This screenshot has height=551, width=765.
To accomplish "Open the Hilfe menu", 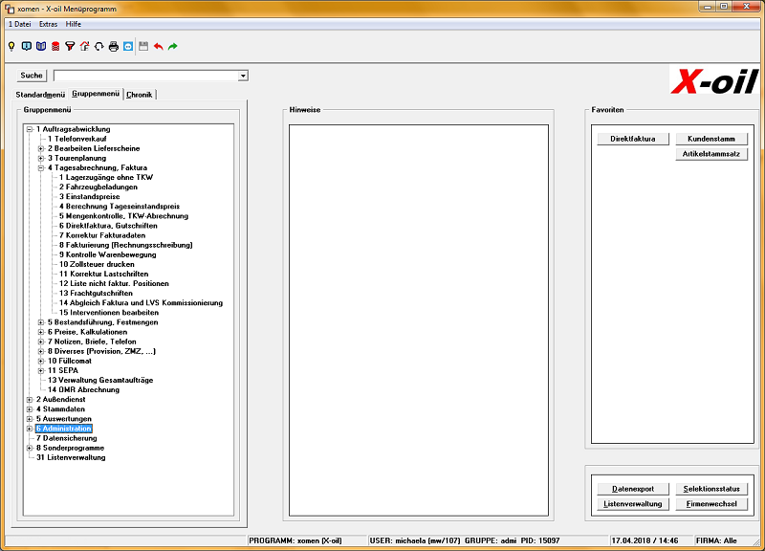I will point(74,24).
